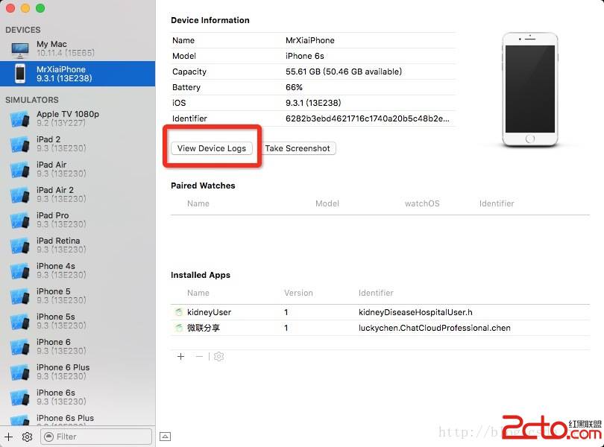Click the Capacity value 55.61 GB
604x447 pixels.
[344, 72]
